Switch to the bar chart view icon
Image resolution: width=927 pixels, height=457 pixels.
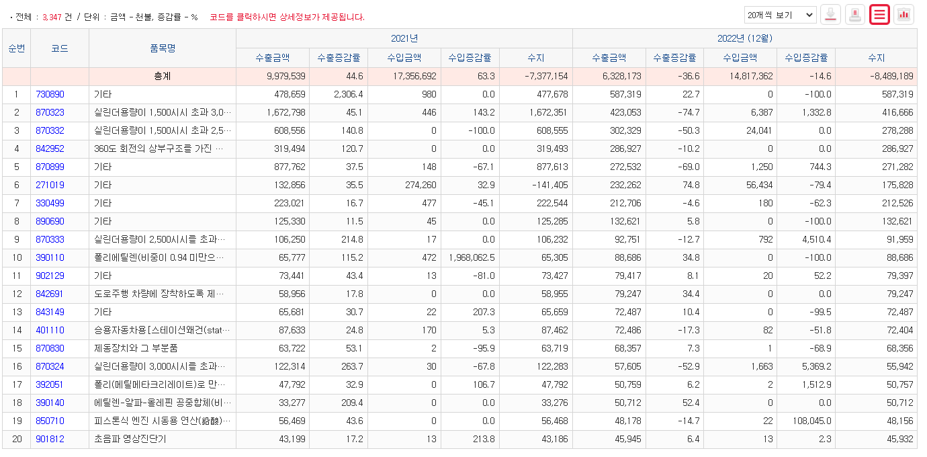point(903,14)
